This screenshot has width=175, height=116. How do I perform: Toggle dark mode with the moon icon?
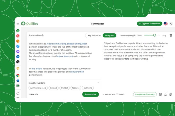(x=171, y=24)
